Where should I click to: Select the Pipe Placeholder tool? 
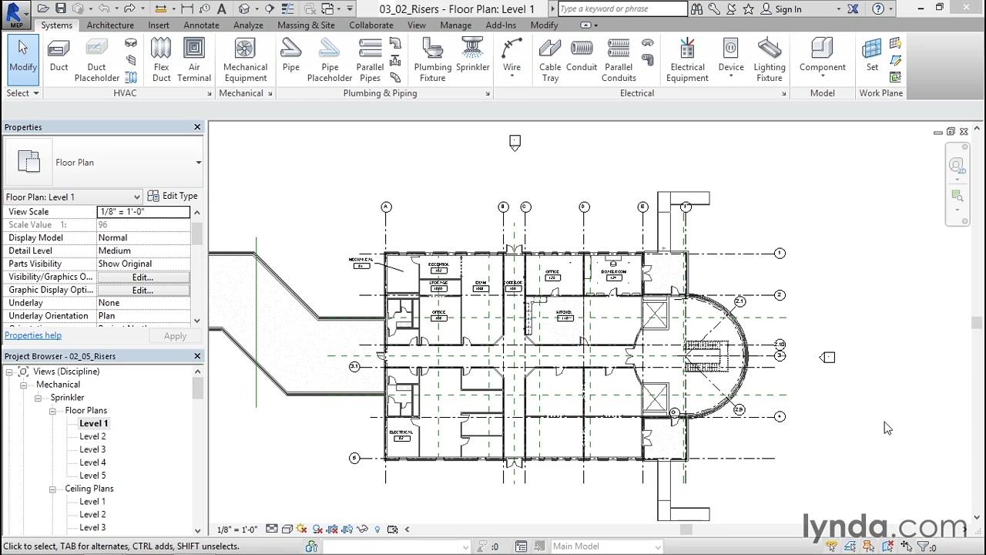click(330, 59)
